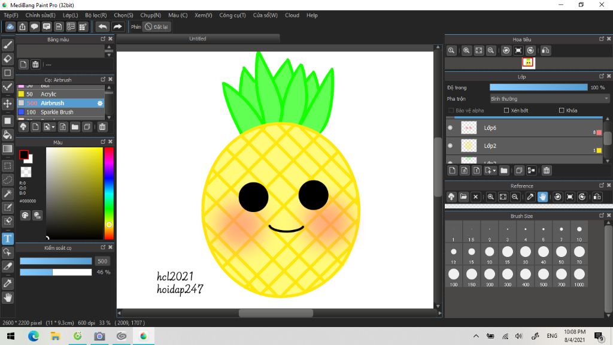613x345 pixels.
Task: Open the Bộ lọc(R) menu
Action: (x=96, y=15)
